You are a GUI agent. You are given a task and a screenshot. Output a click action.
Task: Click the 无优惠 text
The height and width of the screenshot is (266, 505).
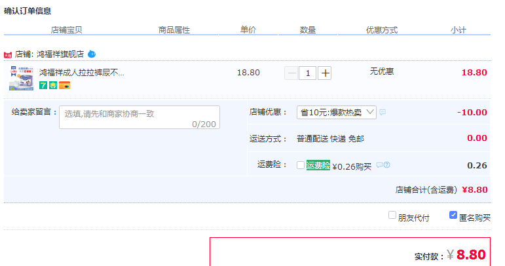[x=382, y=71]
